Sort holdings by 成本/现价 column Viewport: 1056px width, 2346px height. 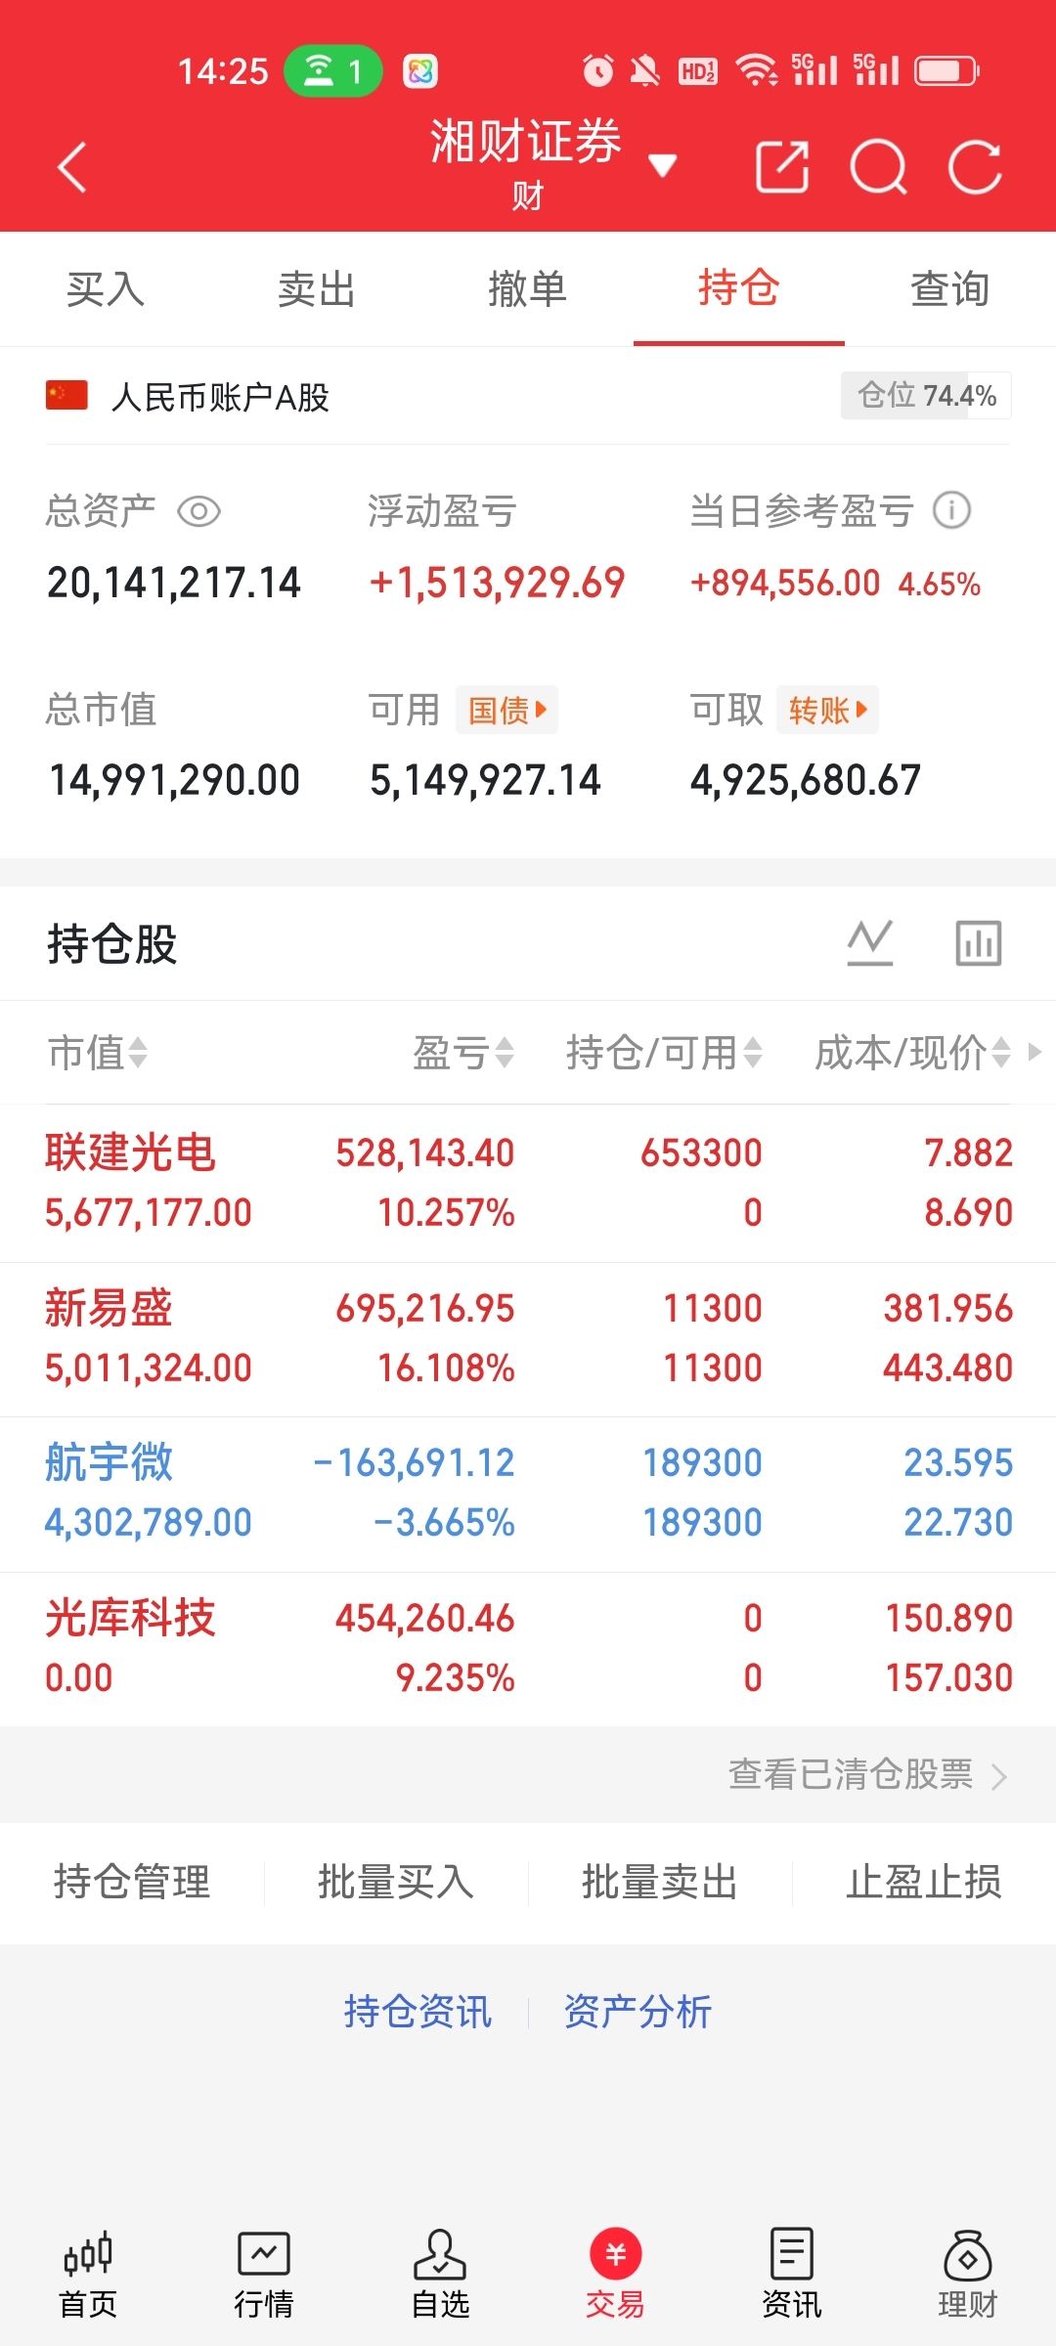click(913, 1053)
